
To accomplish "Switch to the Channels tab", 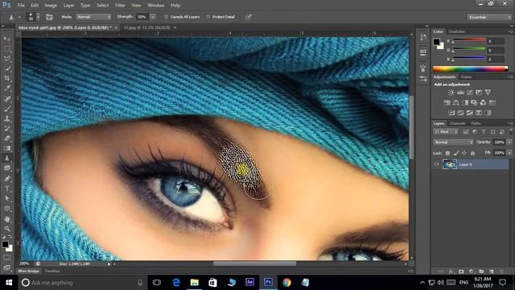I will pos(458,123).
